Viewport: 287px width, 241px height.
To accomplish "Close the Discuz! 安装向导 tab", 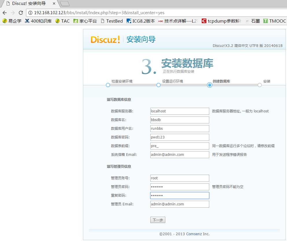I will [54, 3].
